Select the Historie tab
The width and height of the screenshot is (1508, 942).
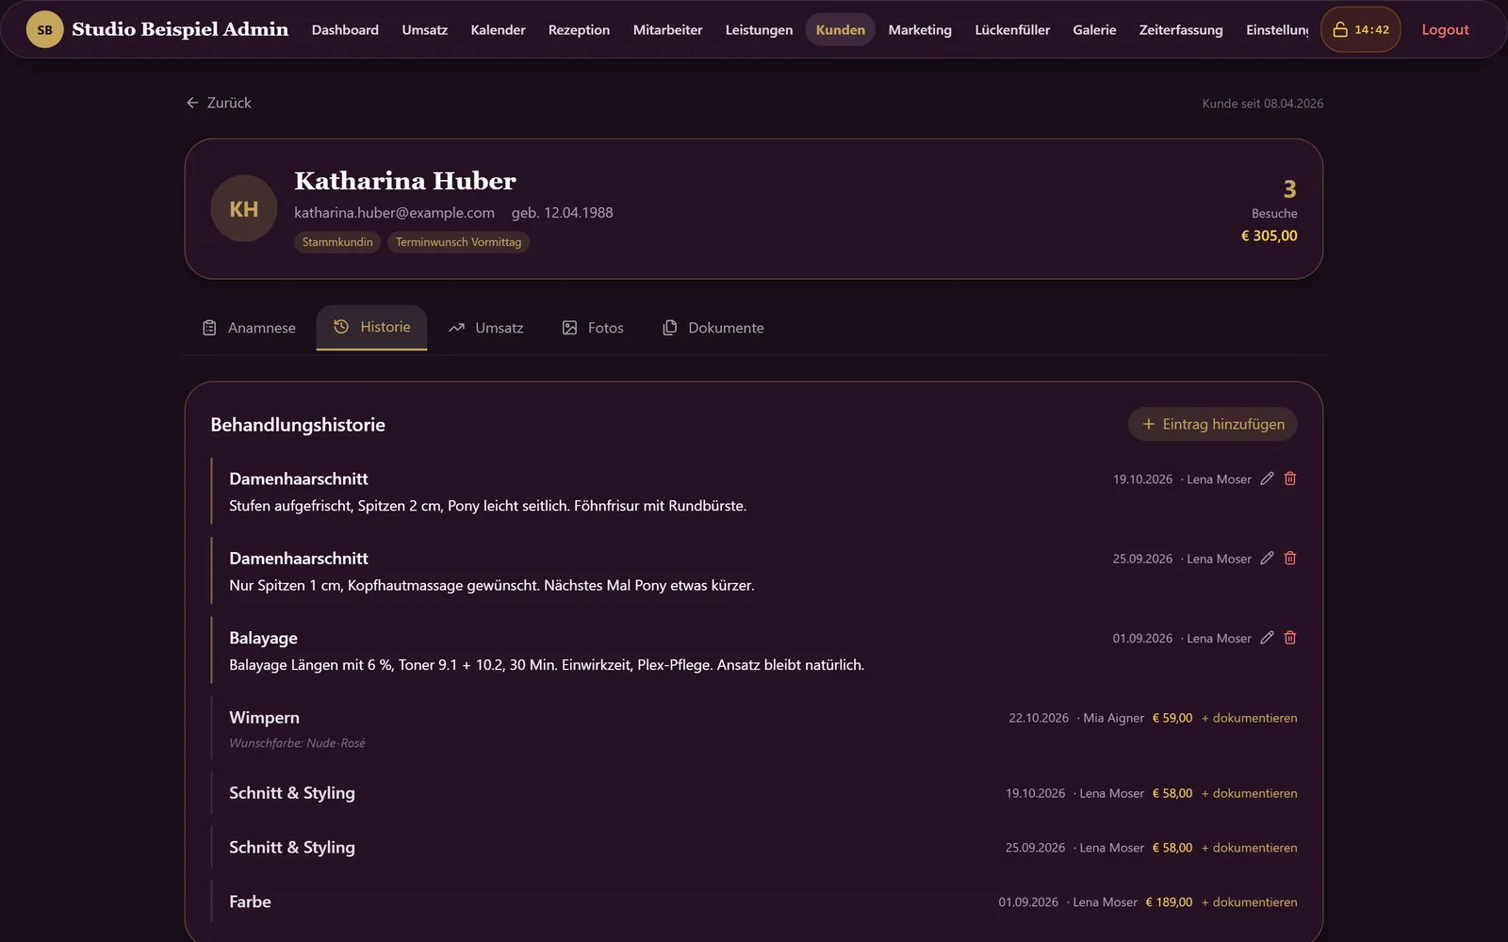pos(371,327)
